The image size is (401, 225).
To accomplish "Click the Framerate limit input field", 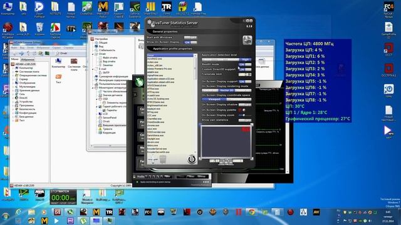I will click(244, 74).
